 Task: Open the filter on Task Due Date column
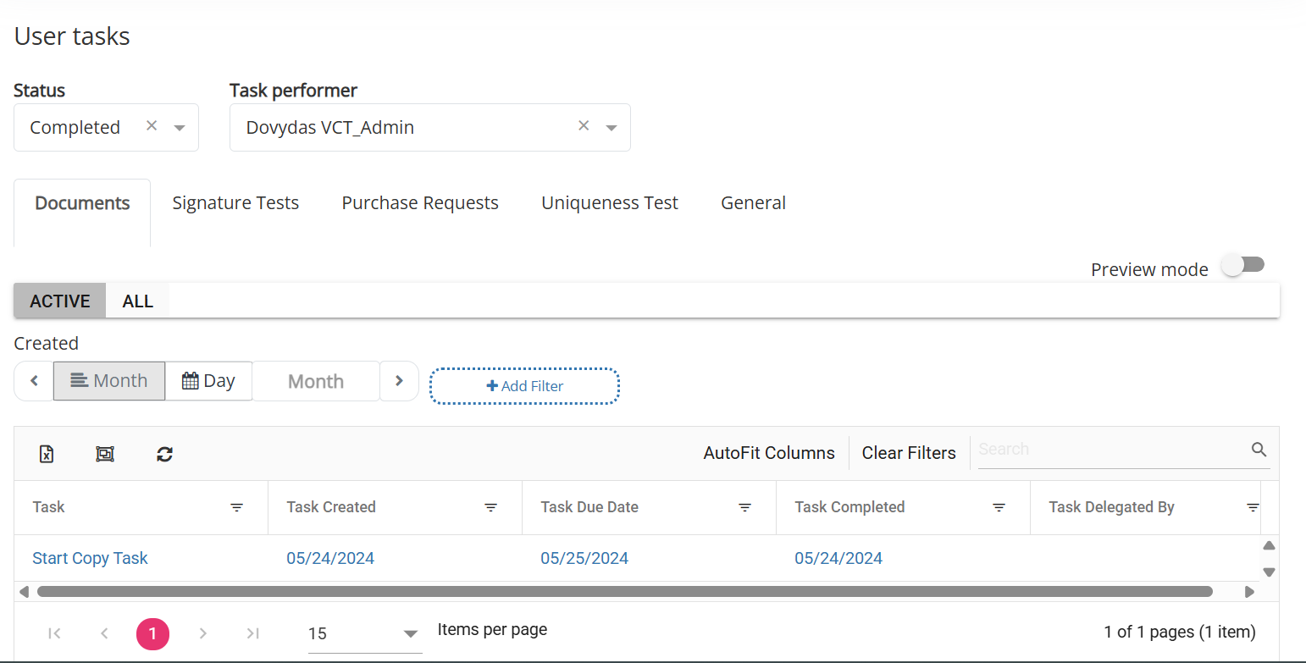[744, 507]
